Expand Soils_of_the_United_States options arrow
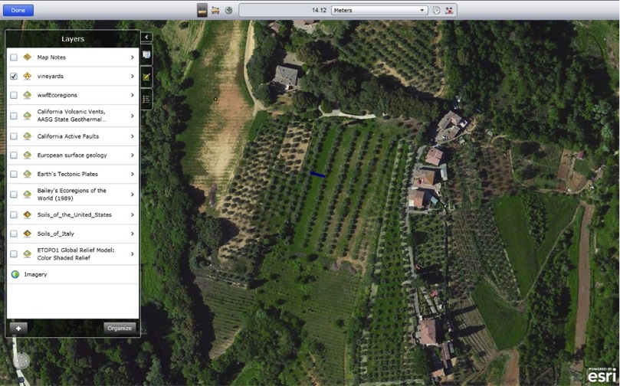 tap(132, 215)
